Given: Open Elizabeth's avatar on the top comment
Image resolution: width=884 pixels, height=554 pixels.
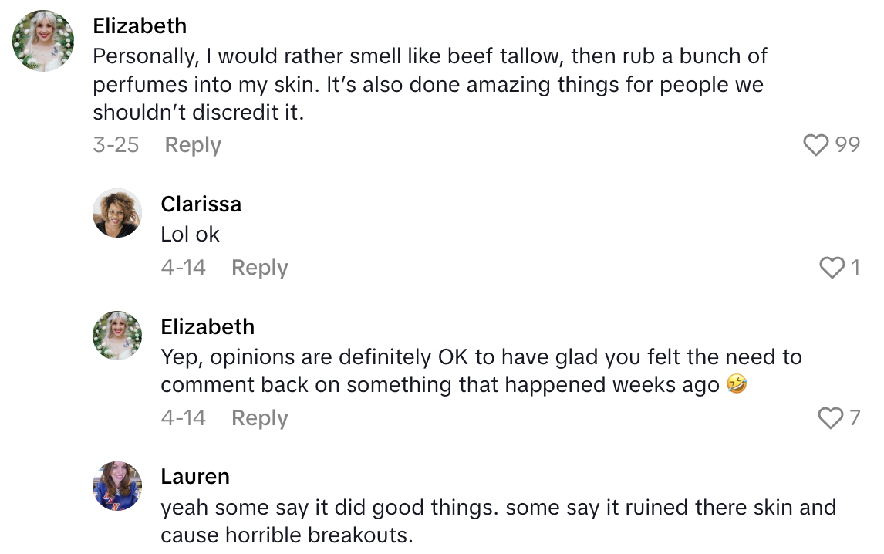Looking at the screenshot, I should click(43, 41).
